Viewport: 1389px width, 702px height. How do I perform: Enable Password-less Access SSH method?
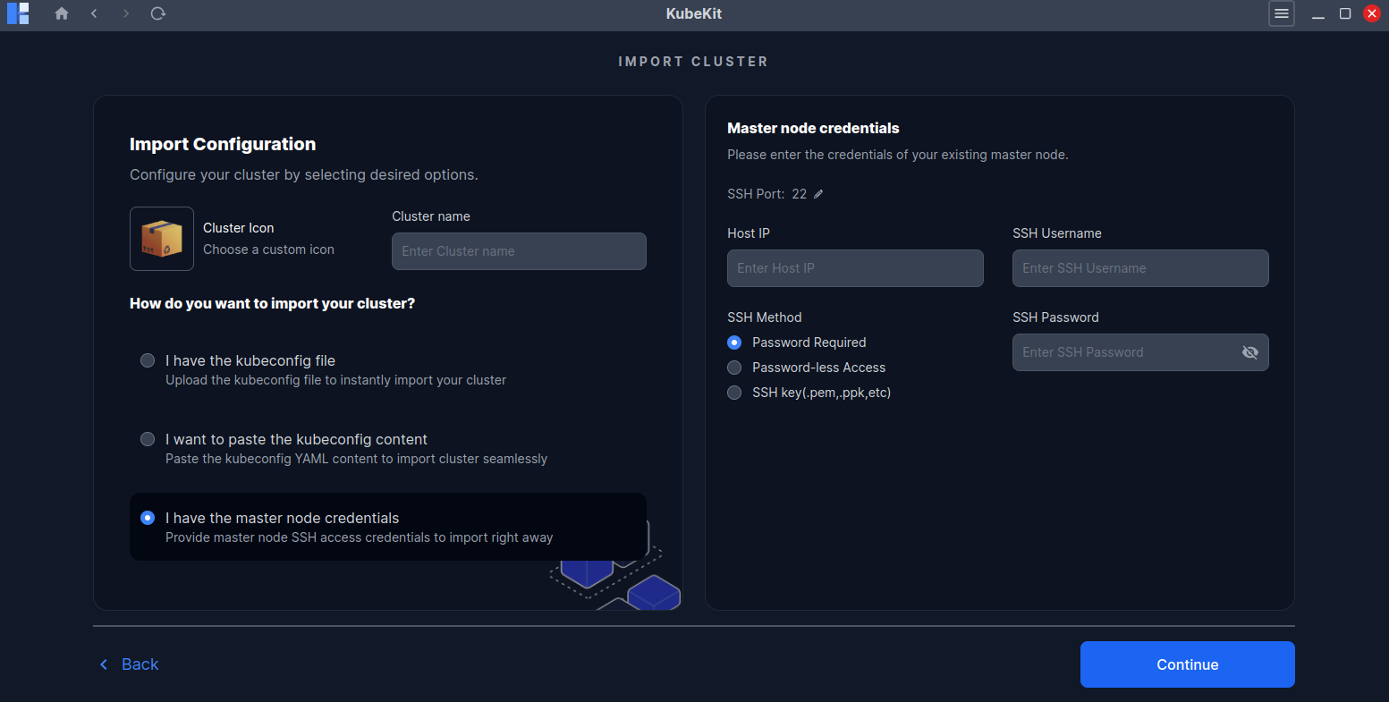tap(734, 368)
